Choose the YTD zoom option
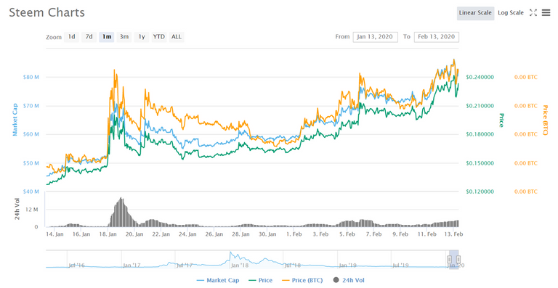 coord(158,36)
